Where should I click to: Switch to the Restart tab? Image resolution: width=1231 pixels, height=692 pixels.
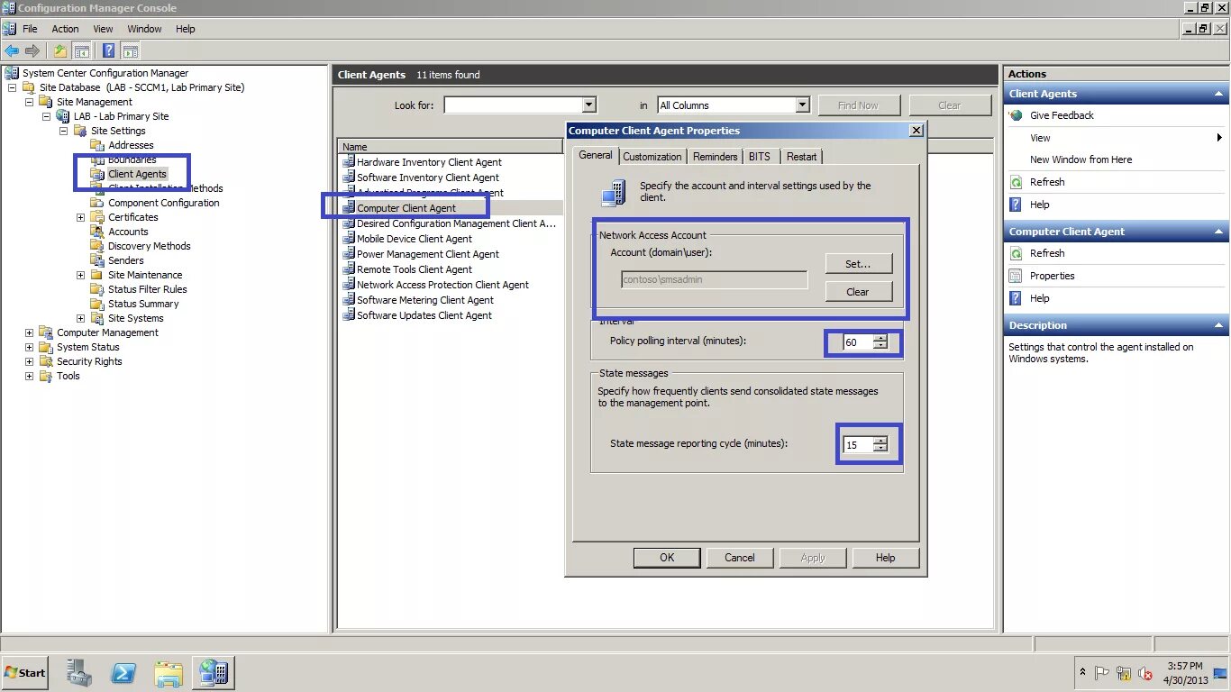[801, 157]
